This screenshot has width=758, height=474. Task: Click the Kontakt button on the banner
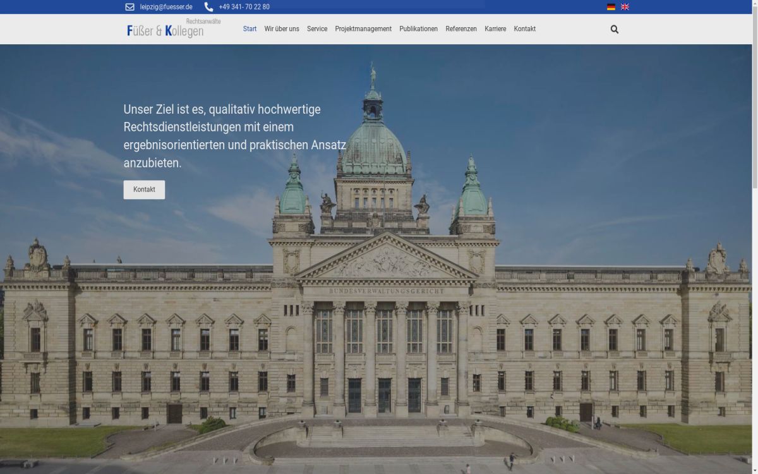(144, 189)
